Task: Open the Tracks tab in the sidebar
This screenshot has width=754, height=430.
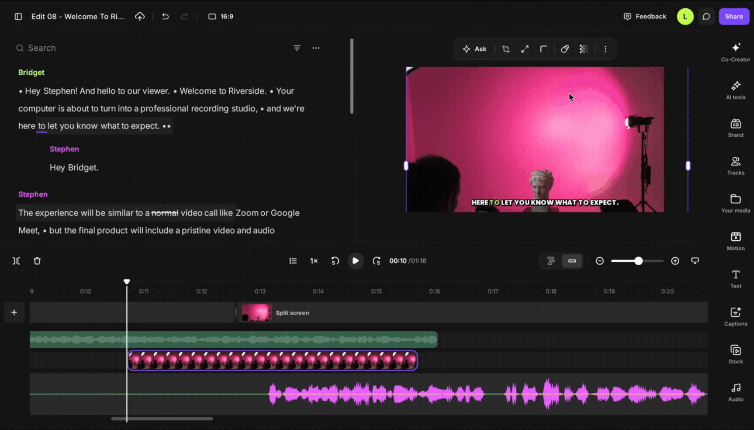Action: coord(736,166)
